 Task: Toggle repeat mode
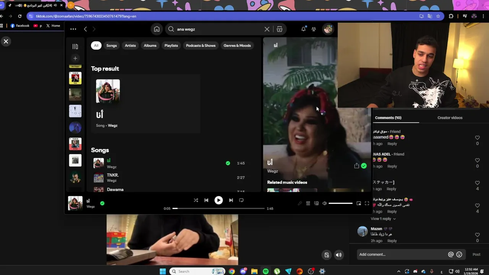click(241, 200)
